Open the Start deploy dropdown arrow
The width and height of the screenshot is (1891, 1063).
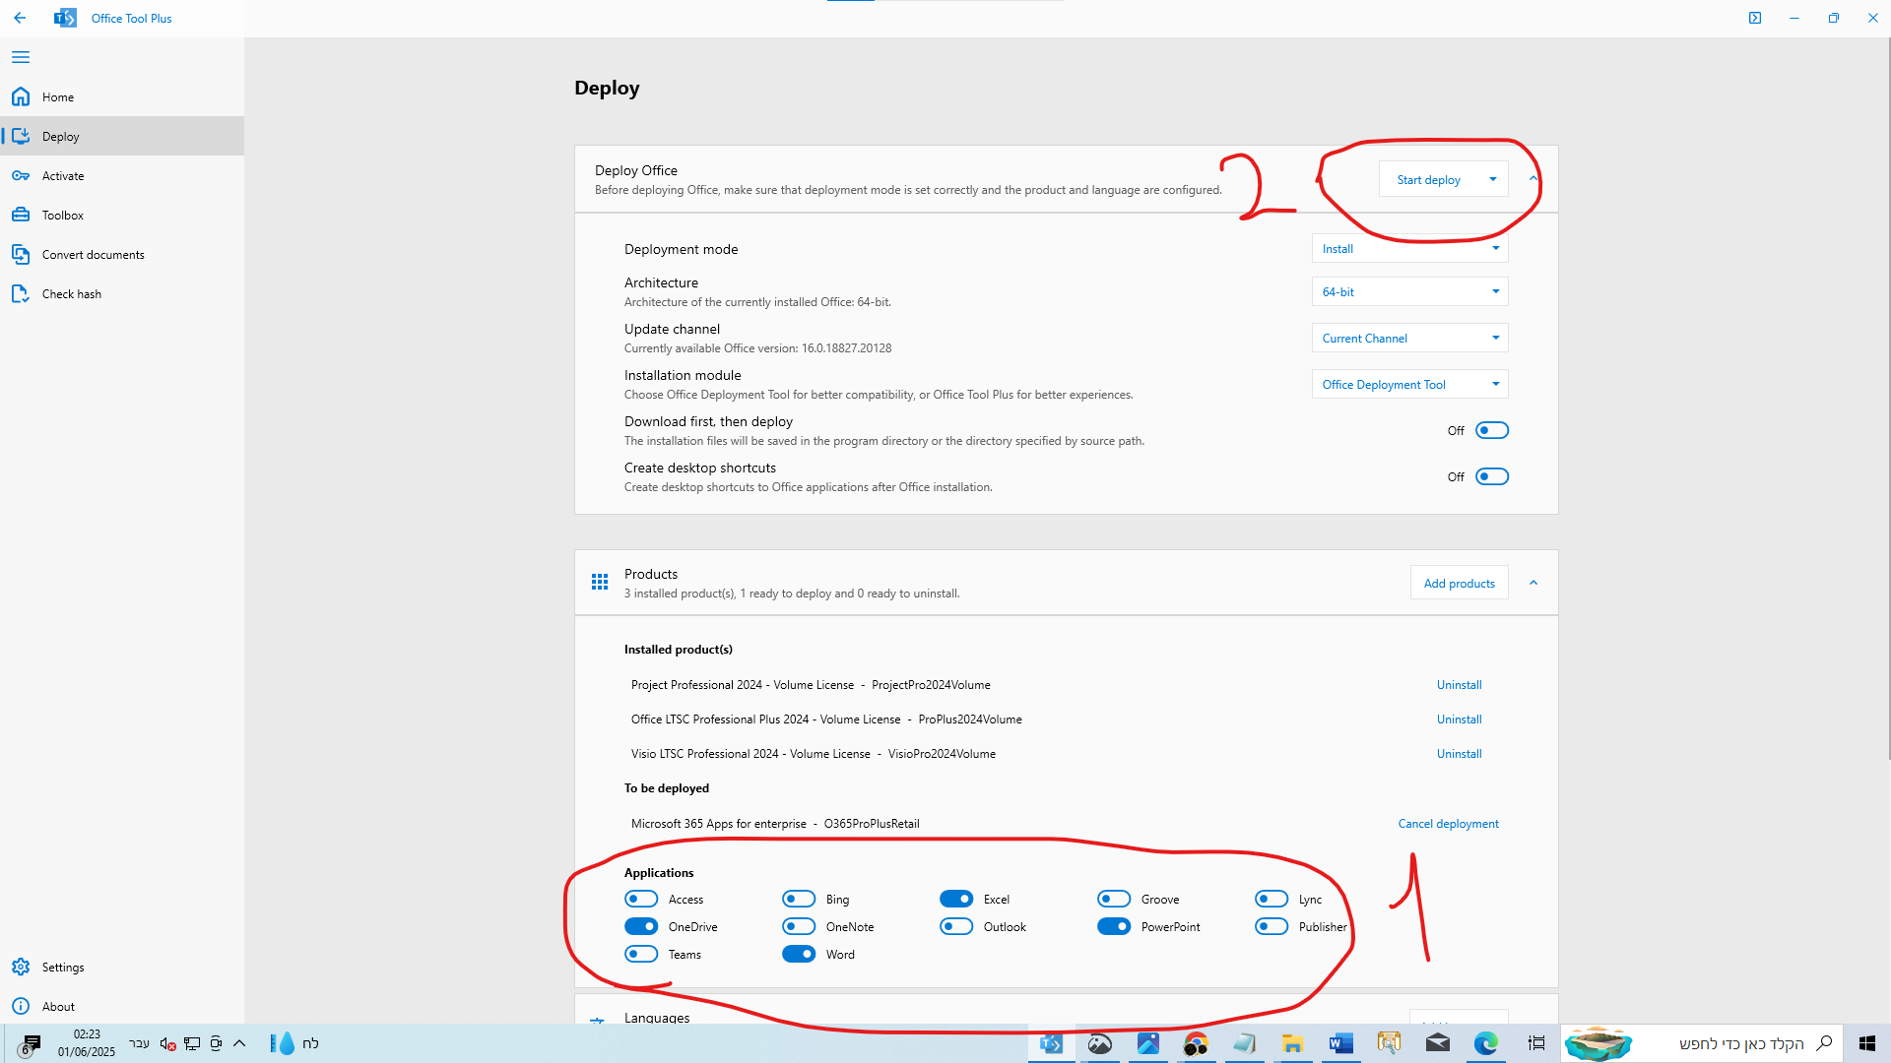coord(1493,179)
